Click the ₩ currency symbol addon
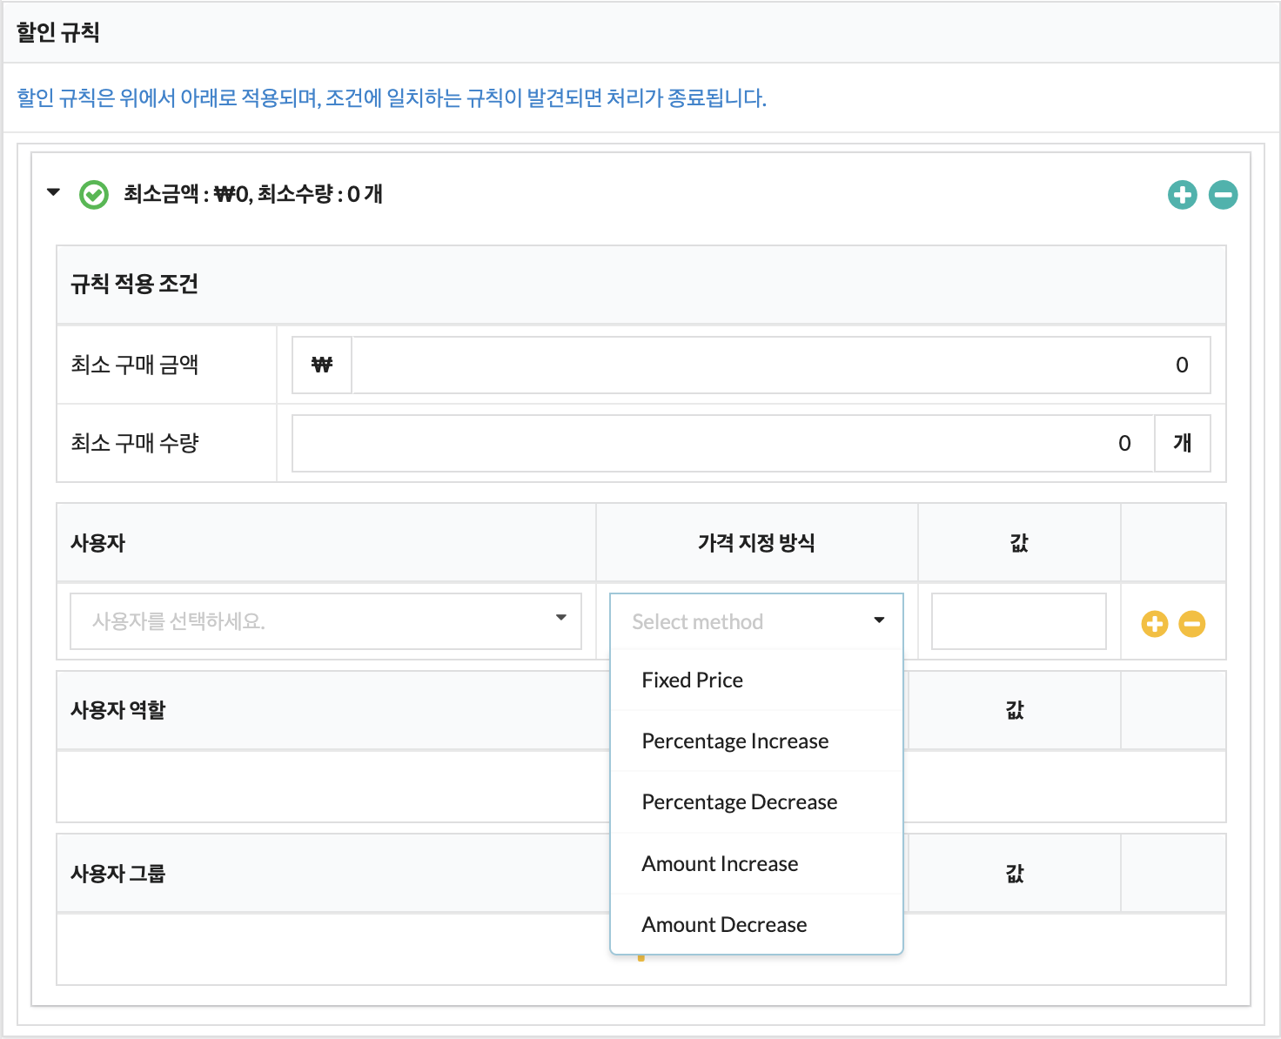The width and height of the screenshot is (1281, 1039). click(x=322, y=365)
